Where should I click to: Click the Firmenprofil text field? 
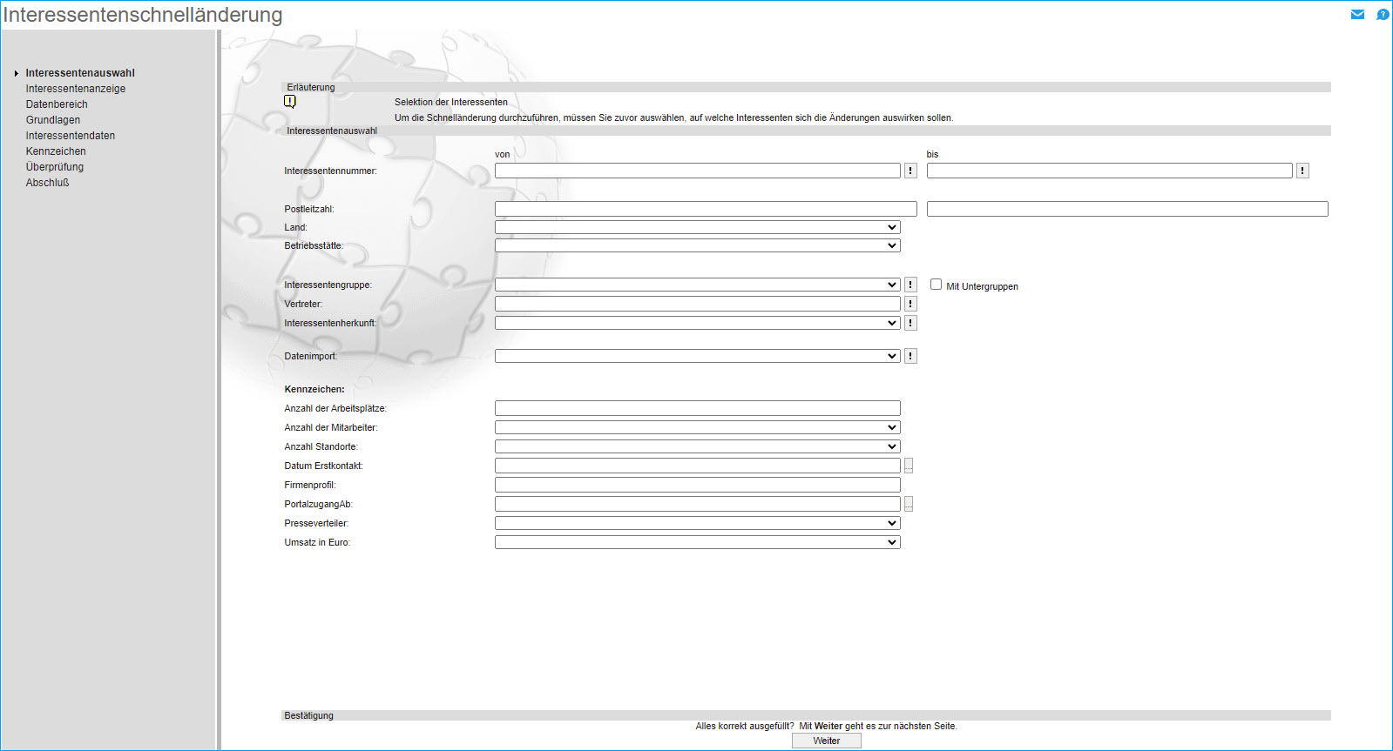697,485
